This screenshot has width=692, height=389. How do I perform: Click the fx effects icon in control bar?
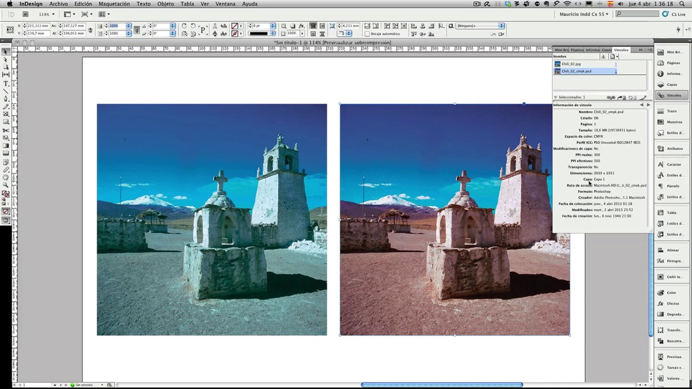coord(302,26)
